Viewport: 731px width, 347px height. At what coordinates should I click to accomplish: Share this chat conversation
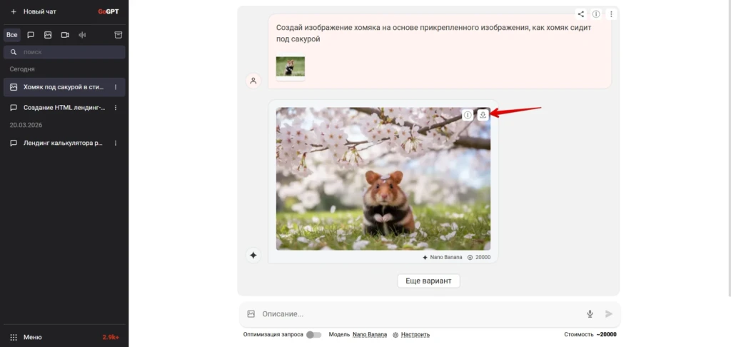tap(580, 14)
